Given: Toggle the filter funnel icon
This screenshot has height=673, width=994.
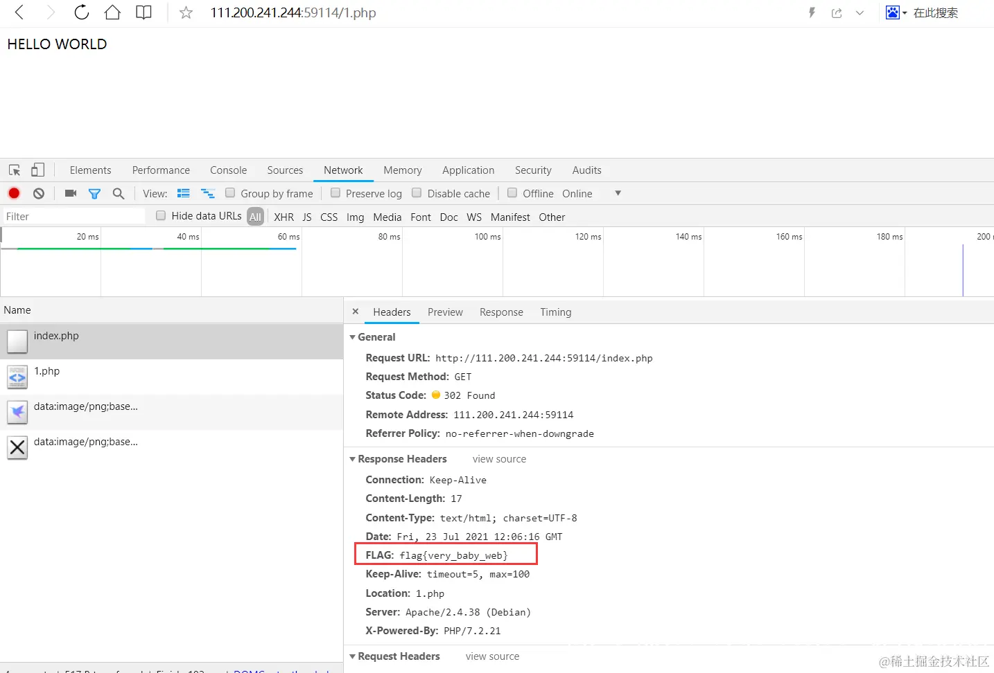Looking at the screenshot, I should coord(94,194).
